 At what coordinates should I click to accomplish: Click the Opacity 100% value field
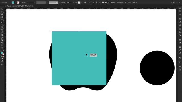(x=69, y=3)
